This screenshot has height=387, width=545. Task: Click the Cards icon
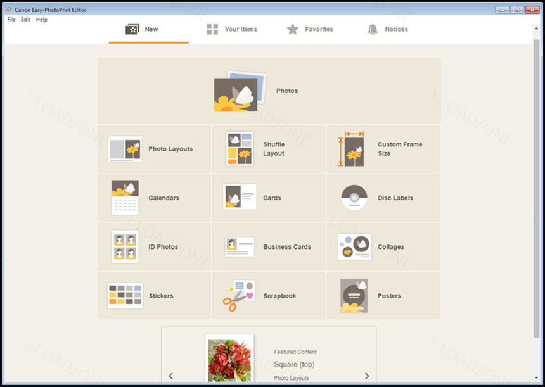click(240, 196)
